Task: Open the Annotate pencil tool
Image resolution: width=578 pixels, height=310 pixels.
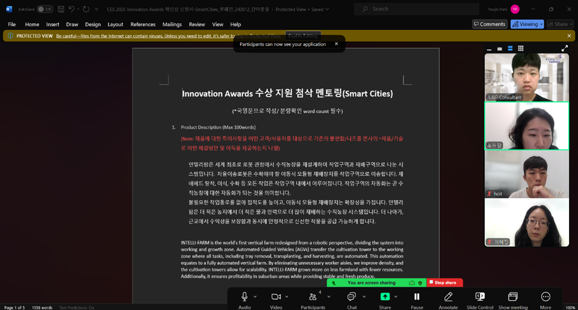Action: (x=448, y=297)
